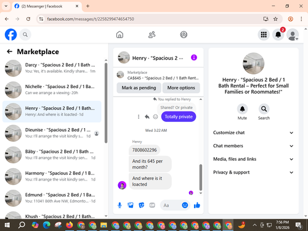
Task: Open the Edmund conversation
Action: tap(52, 198)
